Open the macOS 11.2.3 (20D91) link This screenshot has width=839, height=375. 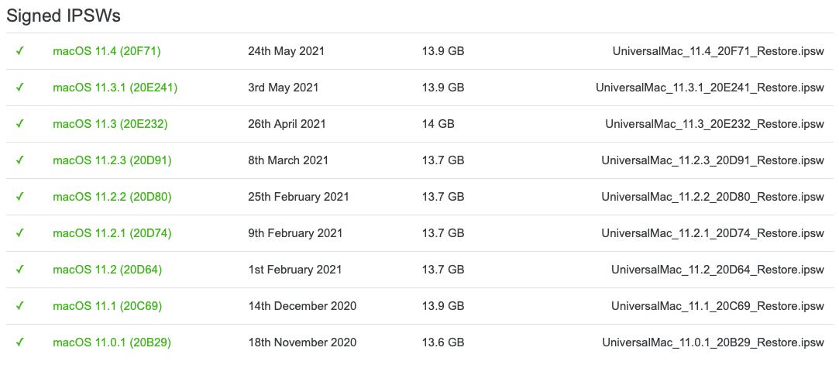coord(112,160)
